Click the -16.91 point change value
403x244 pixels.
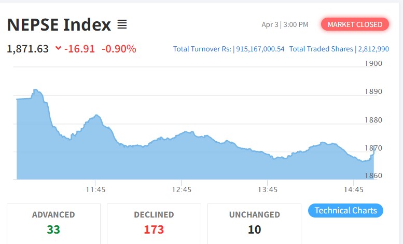tap(79, 49)
